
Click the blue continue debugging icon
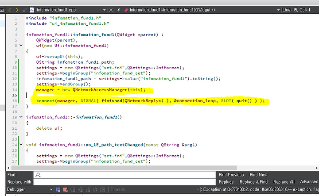click(58, 189)
